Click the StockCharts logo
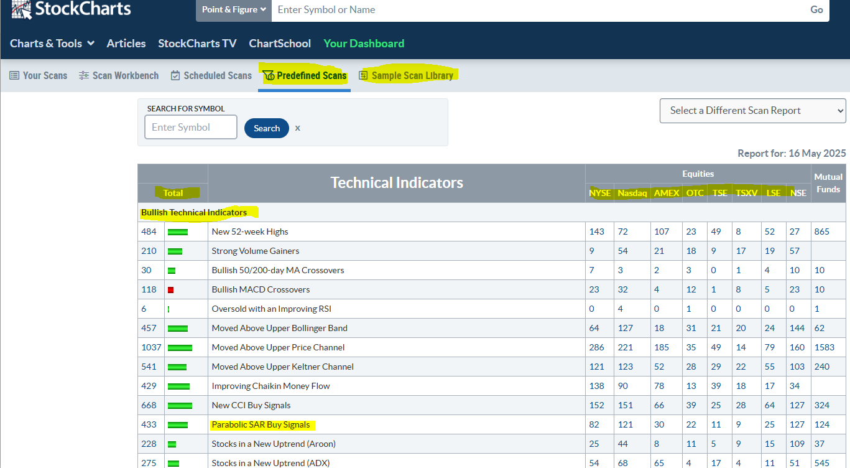This screenshot has height=468, width=850. (71, 9)
